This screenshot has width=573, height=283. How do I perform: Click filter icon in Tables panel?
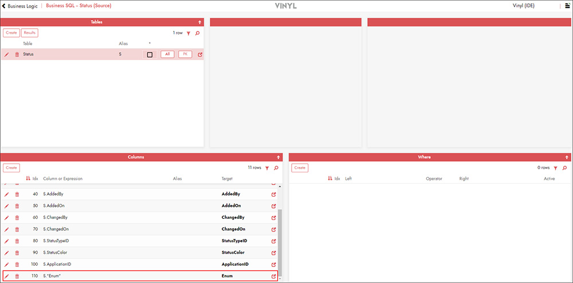pyautogui.click(x=189, y=33)
